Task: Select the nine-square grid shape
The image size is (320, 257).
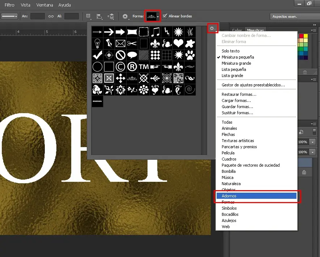Action: tap(167, 55)
